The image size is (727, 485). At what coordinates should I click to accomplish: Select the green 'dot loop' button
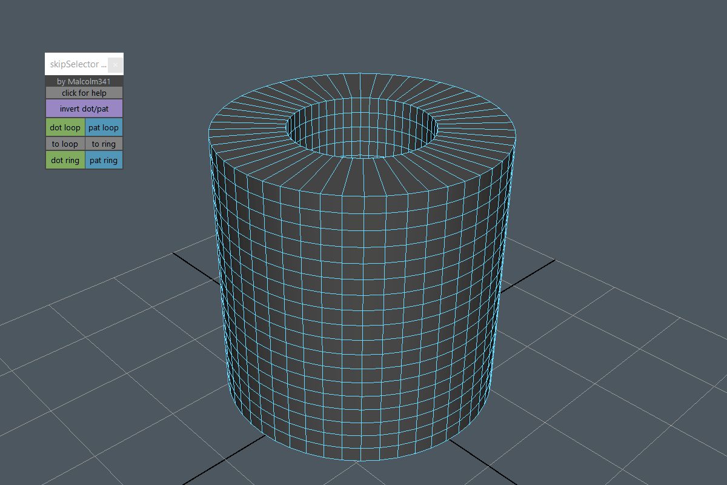pos(65,127)
